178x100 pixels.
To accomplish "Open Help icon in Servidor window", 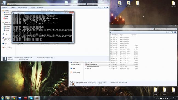I will 175,32.
